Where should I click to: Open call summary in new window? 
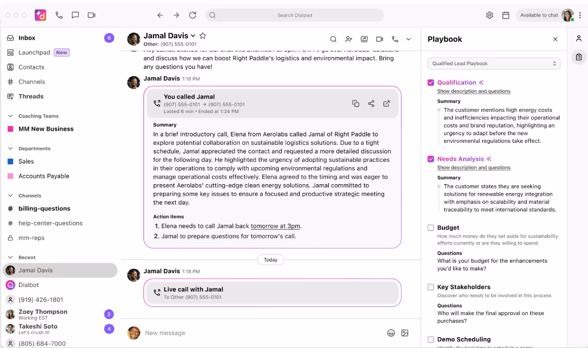(387, 104)
